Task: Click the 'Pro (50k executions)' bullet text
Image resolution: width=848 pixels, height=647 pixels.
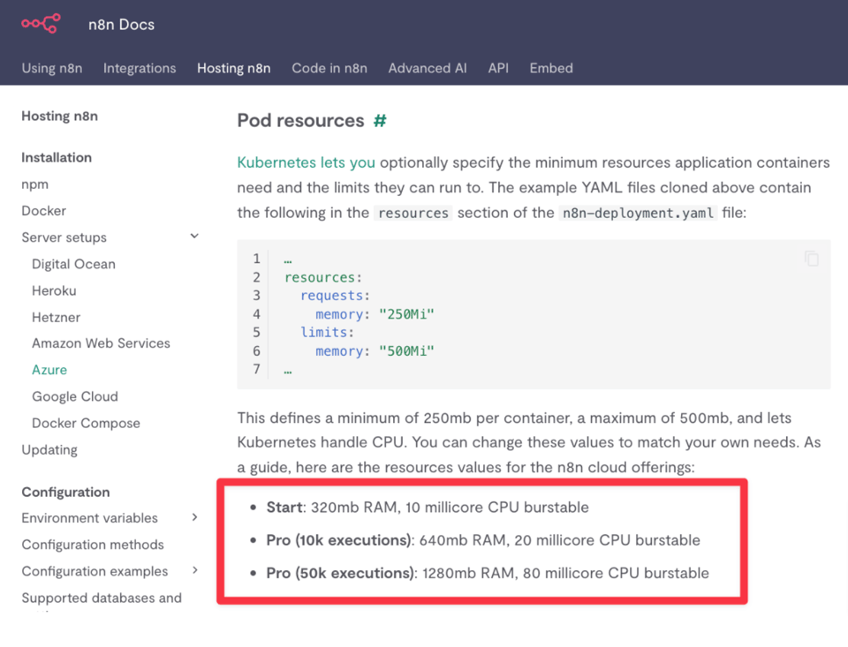Action: tap(488, 573)
